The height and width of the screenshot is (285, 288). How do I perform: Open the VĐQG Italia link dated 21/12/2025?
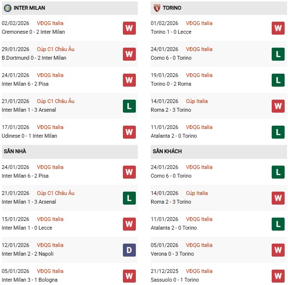point(200,271)
